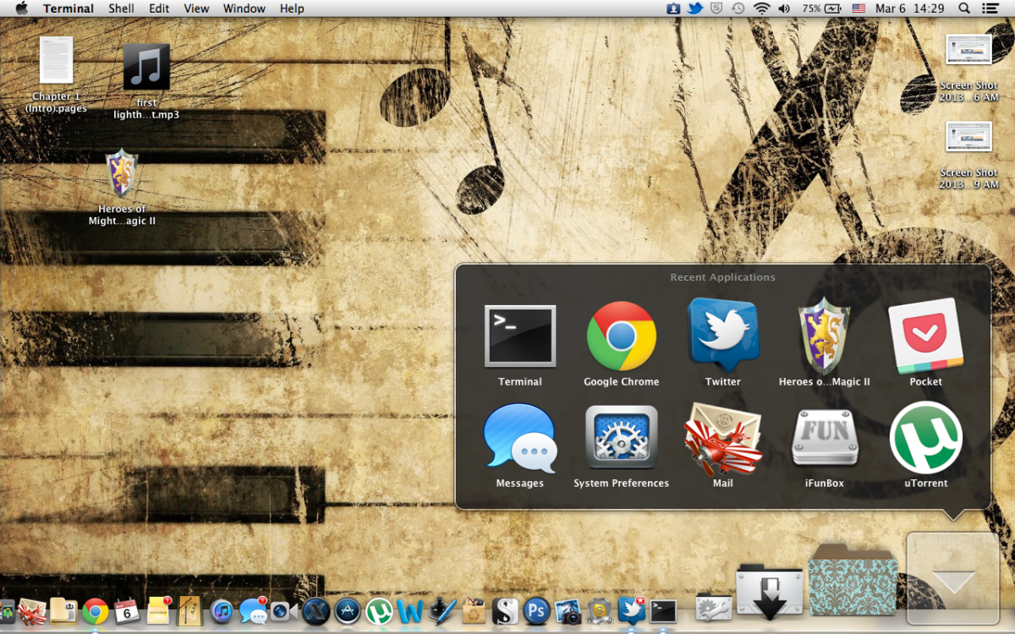Click the date and time Mar 6 14:29
Viewport: 1015px width, 634px height.
910,8
